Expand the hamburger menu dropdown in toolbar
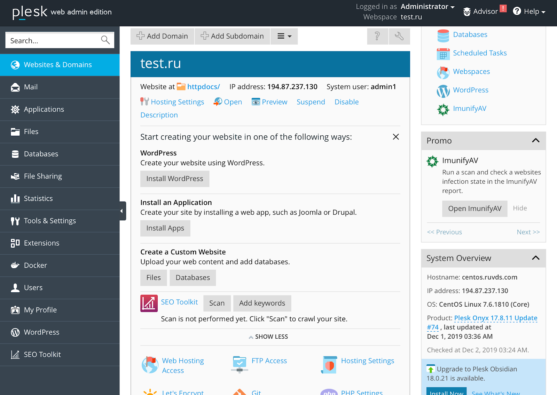 click(284, 36)
